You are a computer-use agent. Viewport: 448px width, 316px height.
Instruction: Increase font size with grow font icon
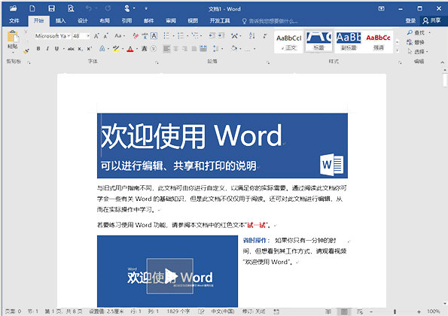96,36
